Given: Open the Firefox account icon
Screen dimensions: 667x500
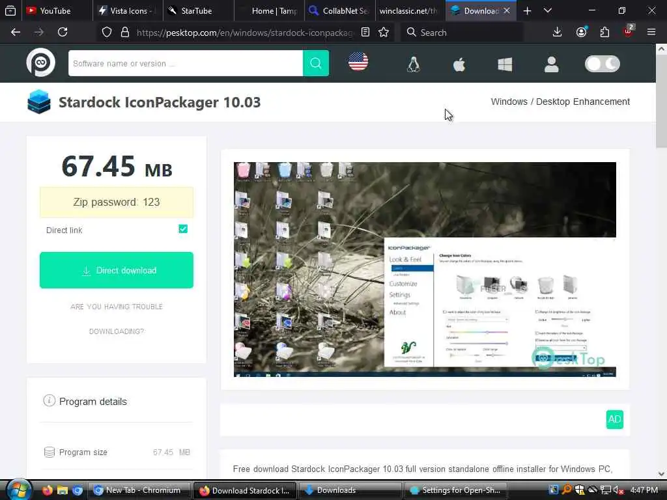Looking at the screenshot, I should [581, 33].
